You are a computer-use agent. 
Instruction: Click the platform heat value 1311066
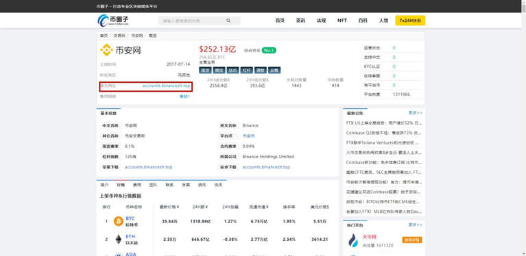(x=401, y=94)
